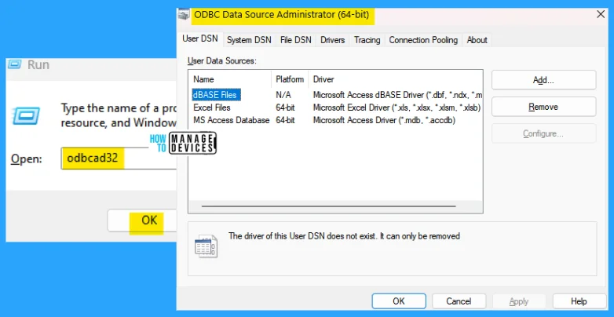Click Microsoft Excel Driver text

[x=397, y=107]
